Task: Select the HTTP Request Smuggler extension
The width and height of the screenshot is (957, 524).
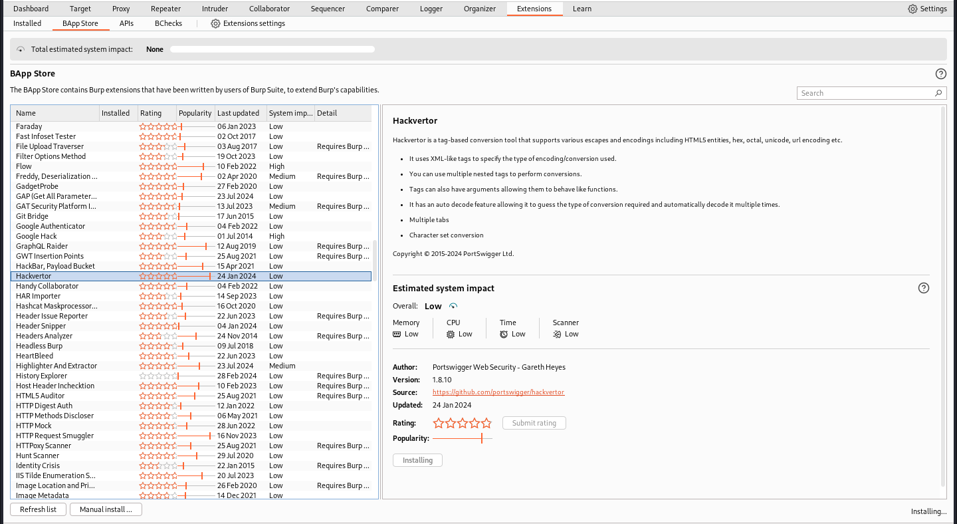Action: (x=191, y=436)
